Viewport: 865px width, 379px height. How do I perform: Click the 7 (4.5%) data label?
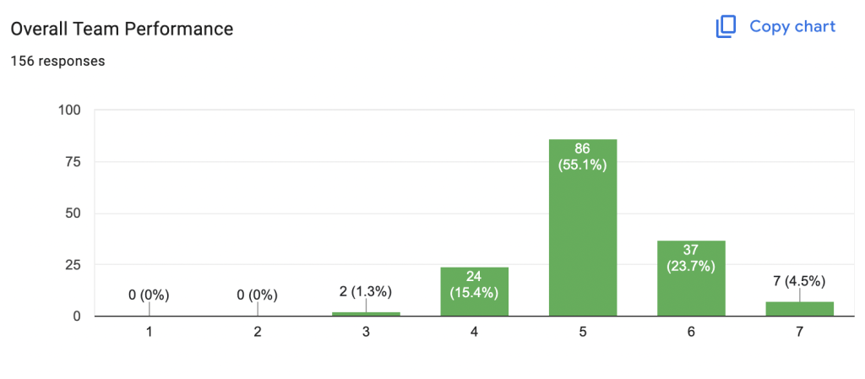799,281
